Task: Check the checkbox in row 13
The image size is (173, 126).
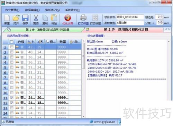Action: point(12,108)
